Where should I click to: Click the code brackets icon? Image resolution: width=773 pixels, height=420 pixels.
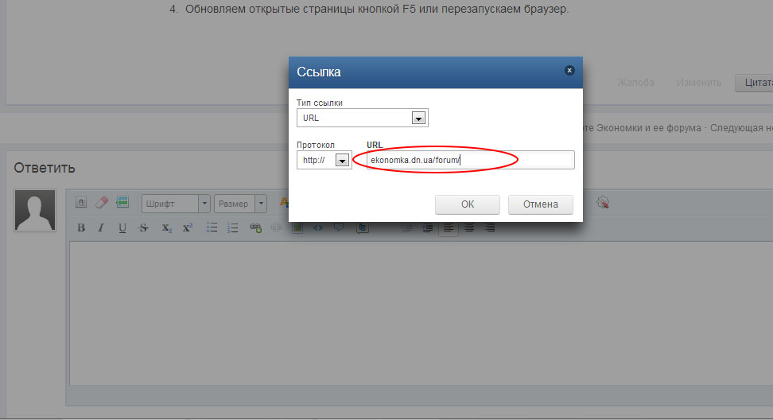[318, 227]
